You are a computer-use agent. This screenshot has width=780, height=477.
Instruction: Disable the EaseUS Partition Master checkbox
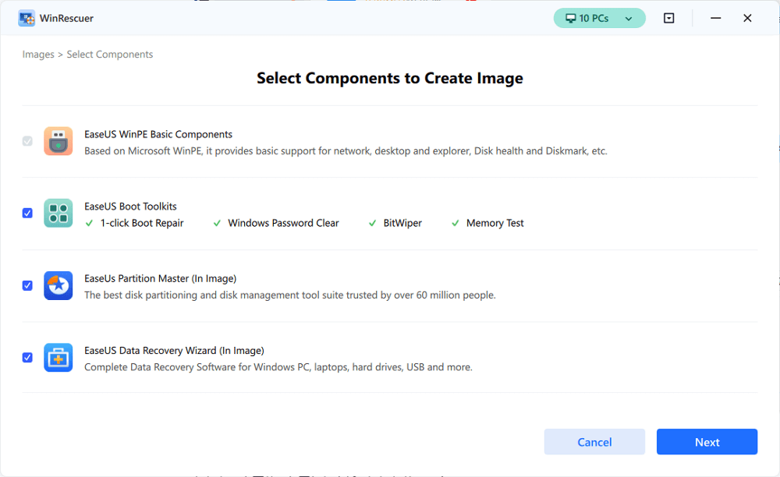click(x=27, y=285)
